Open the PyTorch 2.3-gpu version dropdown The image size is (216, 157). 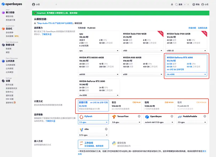[x=93, y=122]
